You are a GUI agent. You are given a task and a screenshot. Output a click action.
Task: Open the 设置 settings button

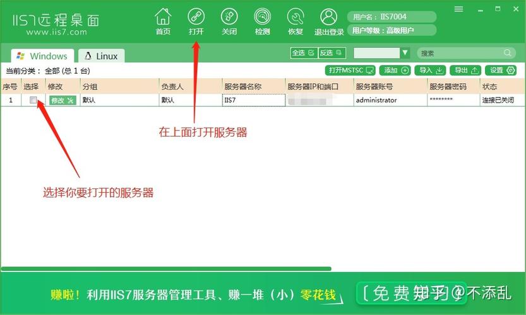pyautogui.click(x=501, y=71)
